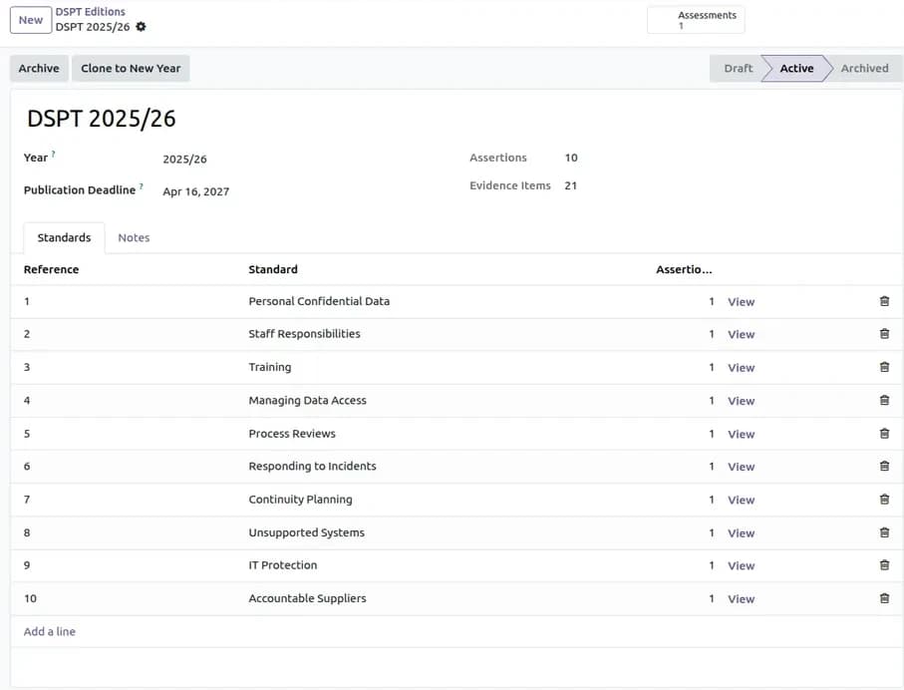
Task: Remove the Staff Responsibilities line
Action: click(x=884, y=333)
